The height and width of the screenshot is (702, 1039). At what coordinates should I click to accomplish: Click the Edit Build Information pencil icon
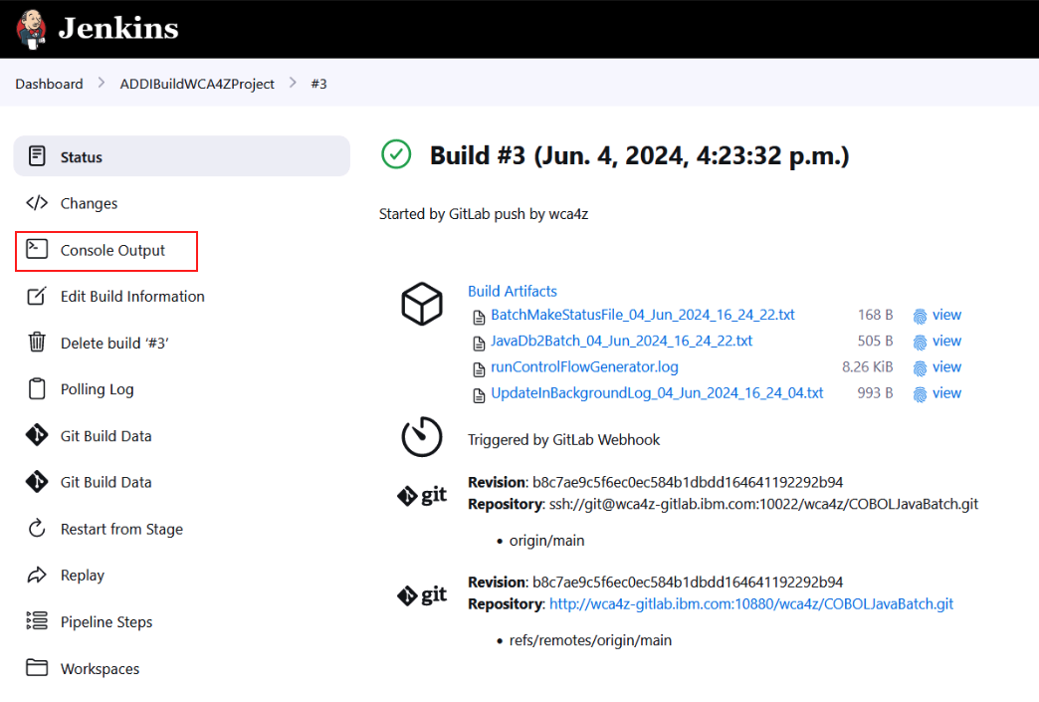pyautogui.click(x=37, y=296)
